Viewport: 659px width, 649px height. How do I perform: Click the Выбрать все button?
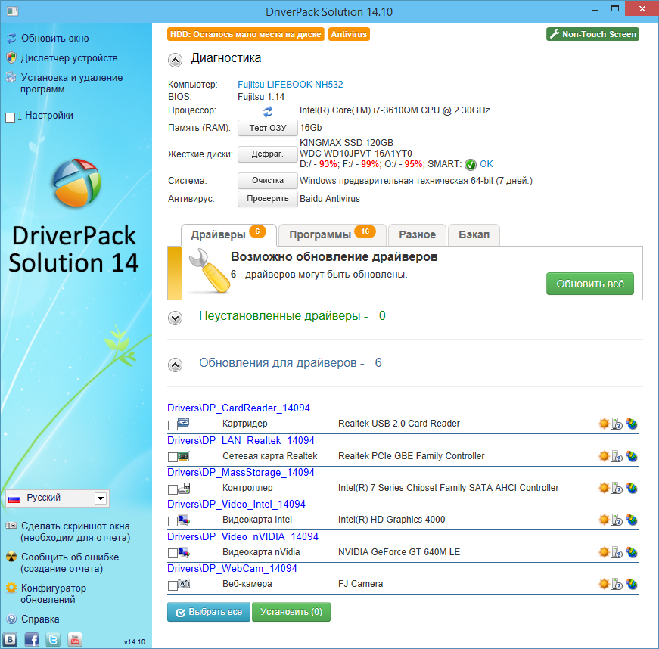click(209, 612)
